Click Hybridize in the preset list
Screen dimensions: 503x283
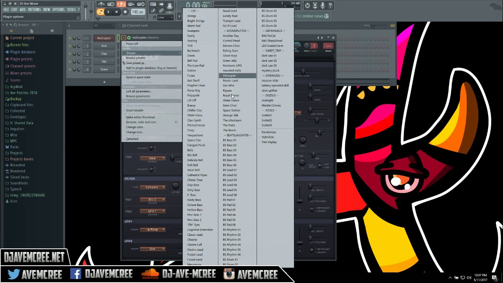[x=268, y=137]
